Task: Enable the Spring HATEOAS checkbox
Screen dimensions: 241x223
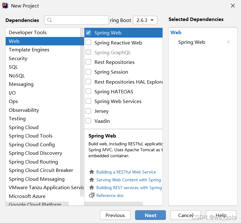Action: [x=88, y=91]
